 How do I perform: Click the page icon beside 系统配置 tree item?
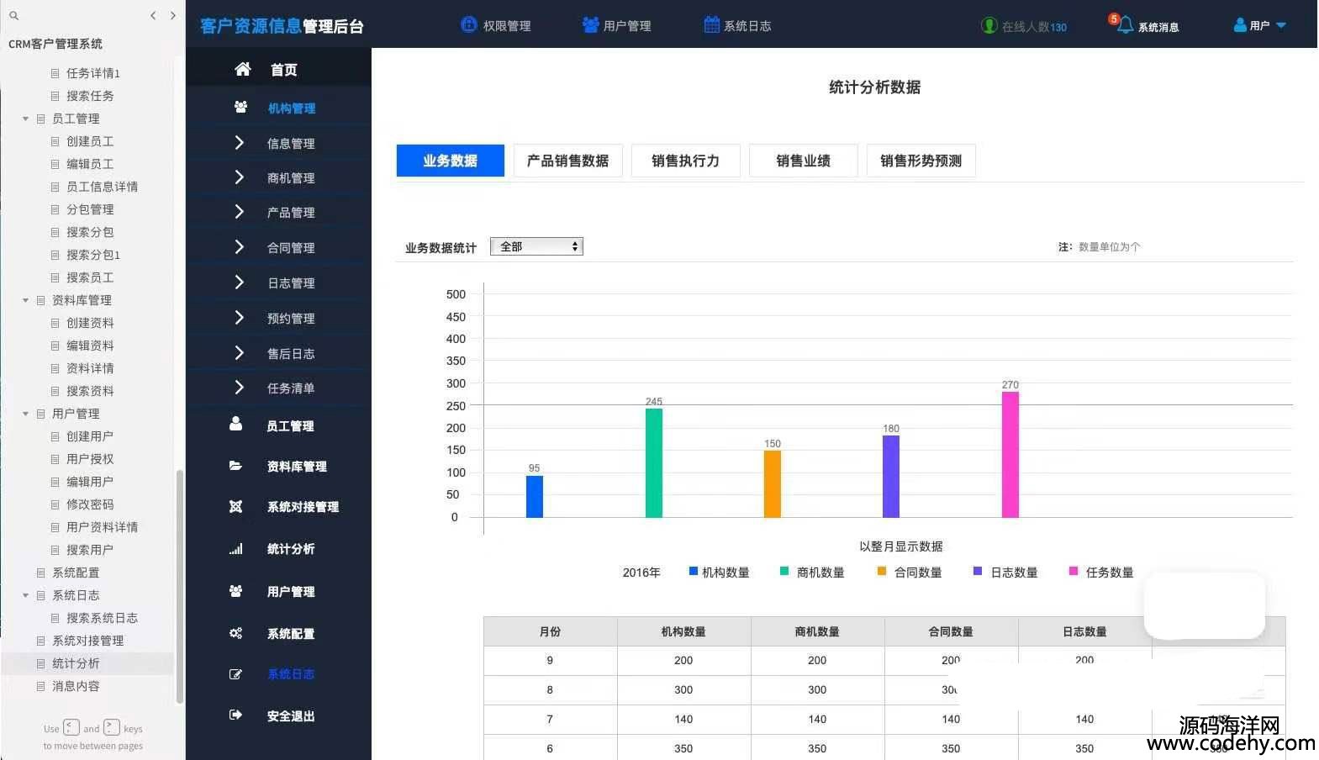coord(40,573)
